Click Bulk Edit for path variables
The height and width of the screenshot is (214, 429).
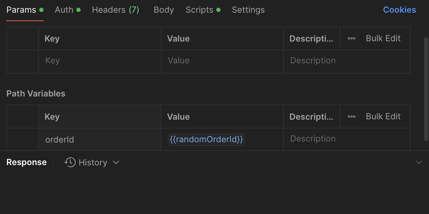point(383,117)
